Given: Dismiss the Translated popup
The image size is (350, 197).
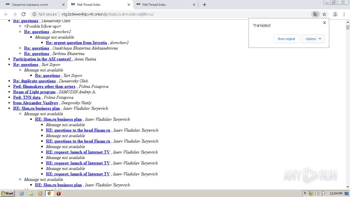Looking at the screenshot, I should (x=325, y=23).
